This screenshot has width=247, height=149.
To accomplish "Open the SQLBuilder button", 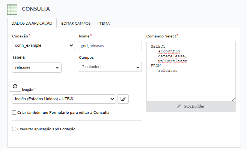I will click(191, 106).
